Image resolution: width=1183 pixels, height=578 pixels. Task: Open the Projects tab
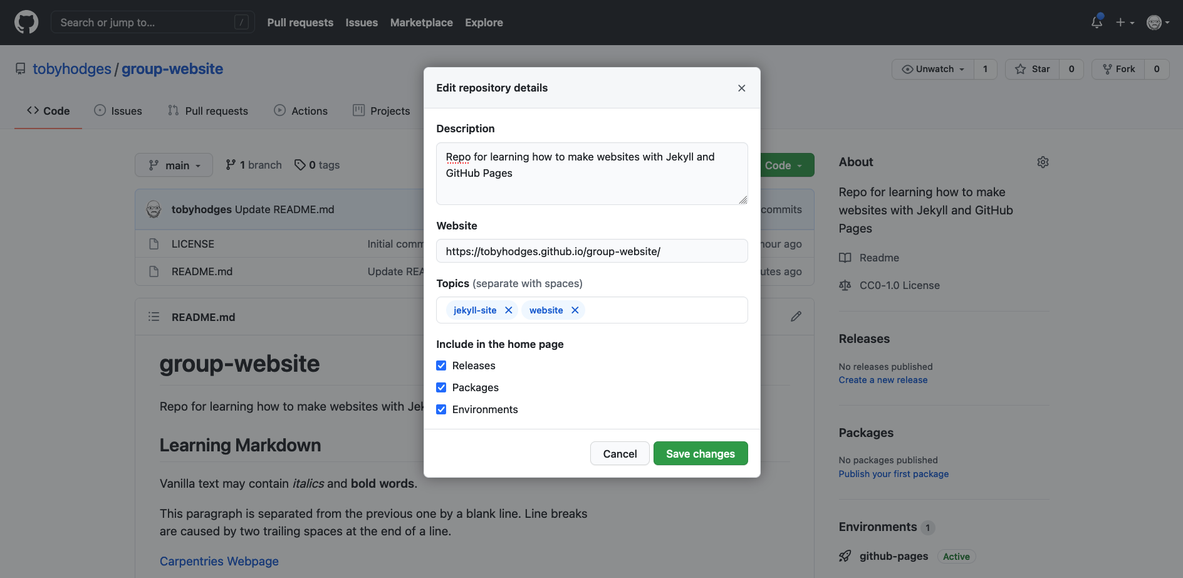click(381, 111)
